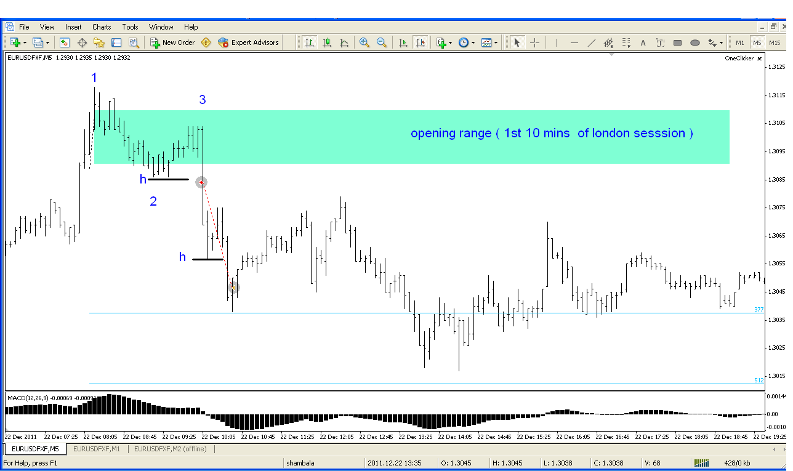Viewport: 793px width, 471px height.
Task: Toggle Chart Shift icon
Action: [421, 42]
